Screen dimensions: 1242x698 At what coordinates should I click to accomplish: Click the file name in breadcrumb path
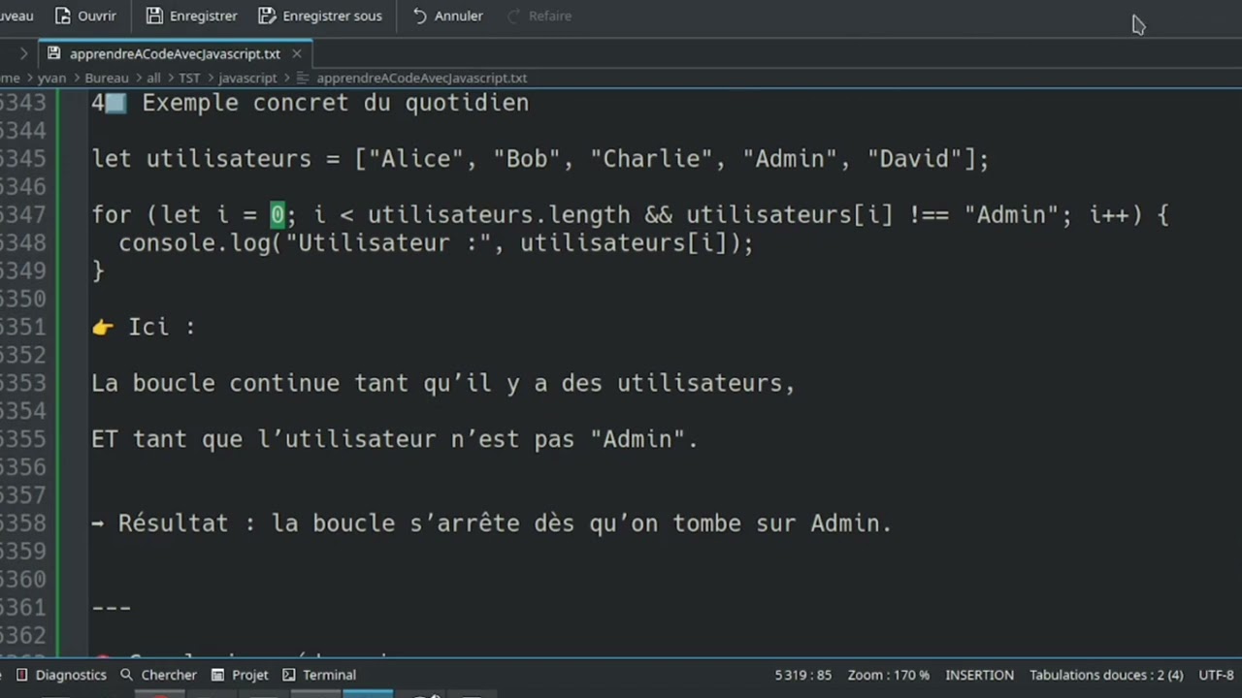tap(421, 78)
